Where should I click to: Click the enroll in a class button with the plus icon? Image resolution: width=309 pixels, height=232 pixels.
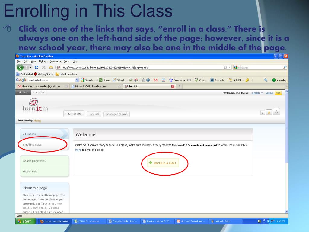(x=163, y=163)
